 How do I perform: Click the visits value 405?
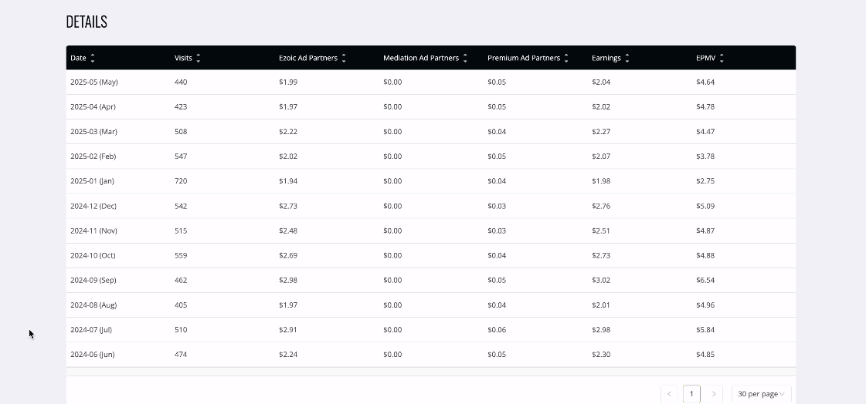[x=181, y=305]
